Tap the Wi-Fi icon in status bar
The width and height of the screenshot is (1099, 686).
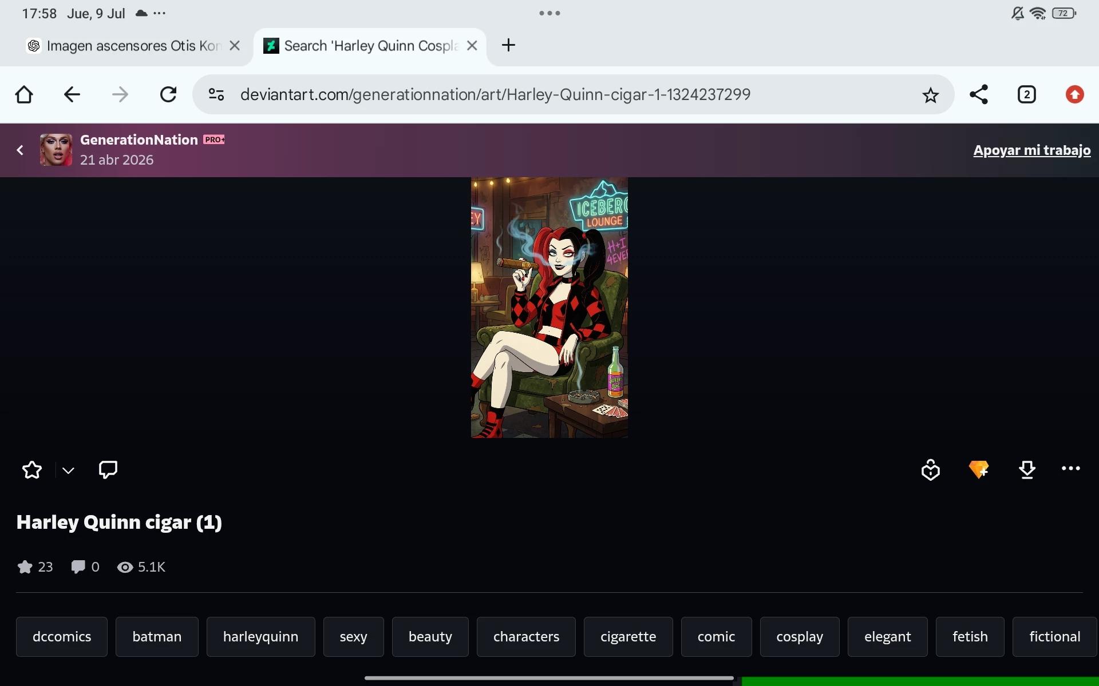click(1038, 13)
